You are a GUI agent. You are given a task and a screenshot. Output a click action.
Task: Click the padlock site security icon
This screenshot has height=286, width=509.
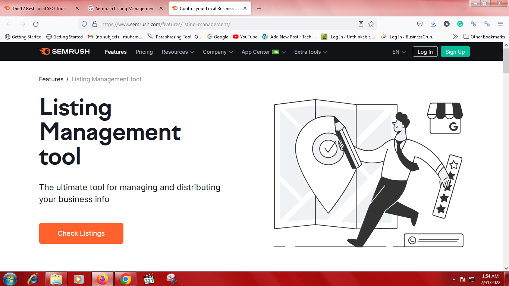click(94, 24)
